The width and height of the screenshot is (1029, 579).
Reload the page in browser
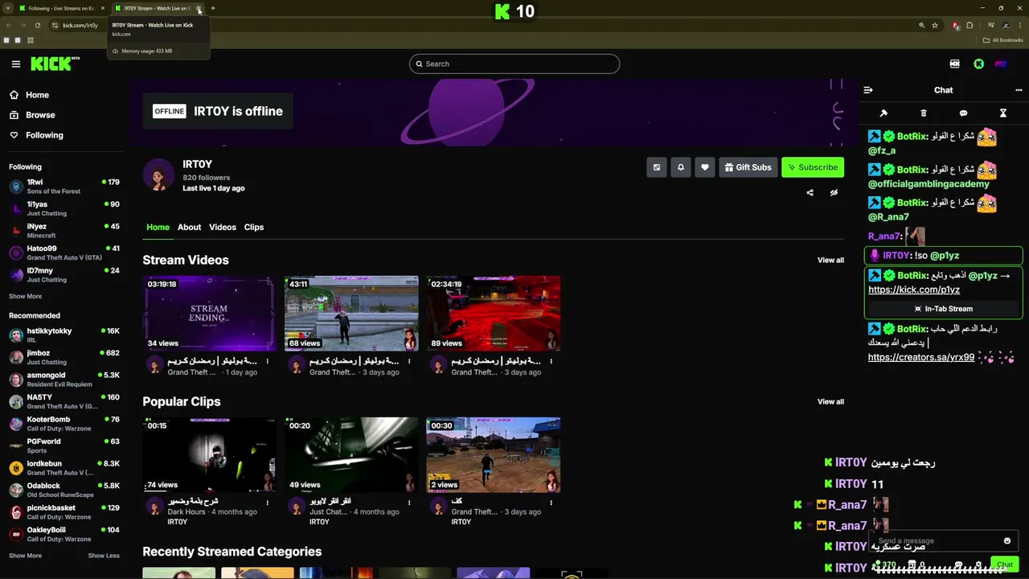click(x=37, y=25)
